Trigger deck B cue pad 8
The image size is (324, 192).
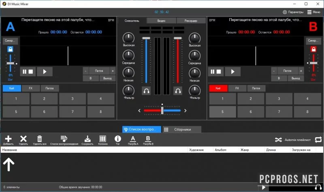pyautogui.click(x=307, y=112)
